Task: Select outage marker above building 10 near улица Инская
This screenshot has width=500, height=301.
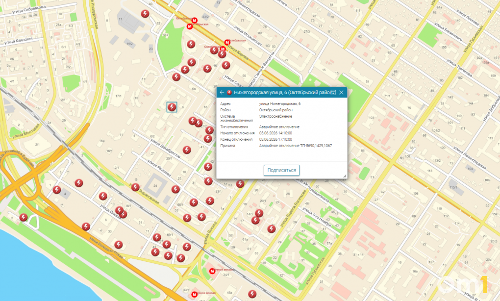Action: 103,196
